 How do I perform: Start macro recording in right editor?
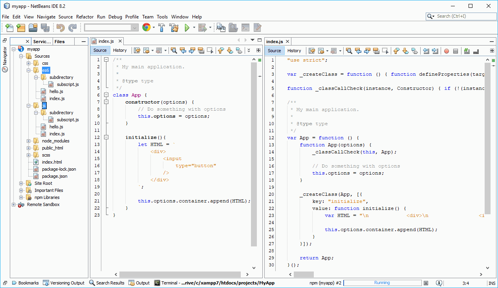coord(446,51)
